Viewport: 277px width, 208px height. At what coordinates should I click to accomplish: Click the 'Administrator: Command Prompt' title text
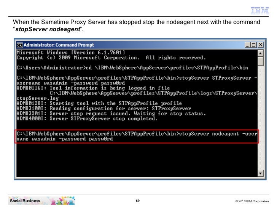pos(59,45)
